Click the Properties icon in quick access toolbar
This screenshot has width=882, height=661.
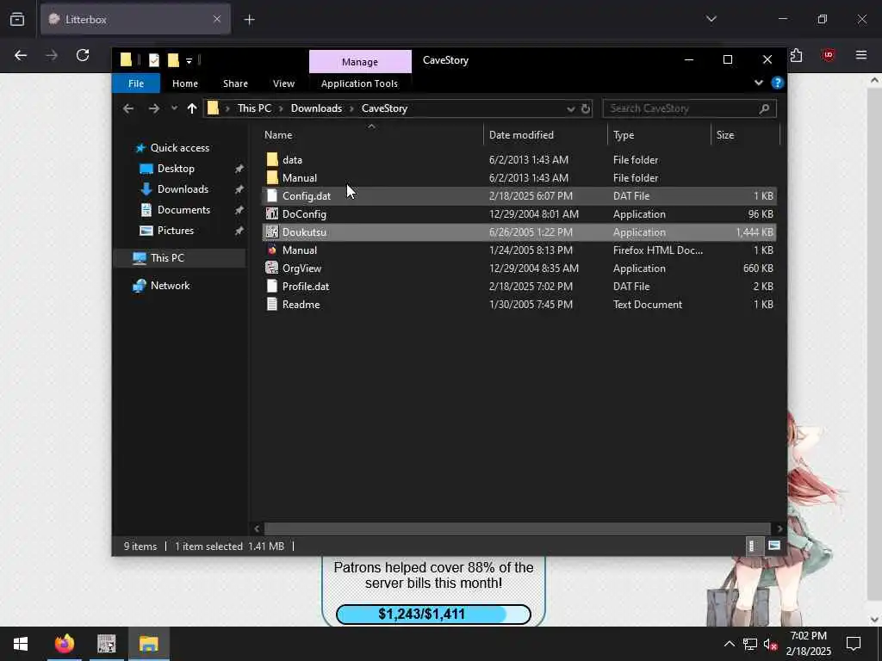pyautogui.click(x=154, y=59)
